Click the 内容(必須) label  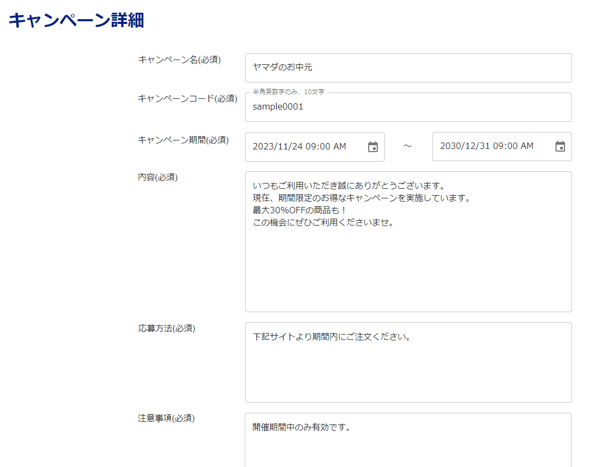point(157,177)
